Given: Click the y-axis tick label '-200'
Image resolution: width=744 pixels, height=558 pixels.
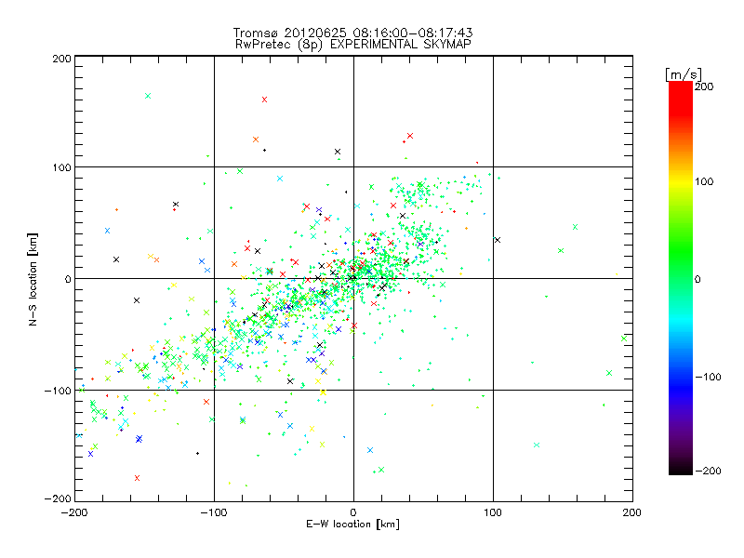Looking at the screenshot, I should (58, 498).
